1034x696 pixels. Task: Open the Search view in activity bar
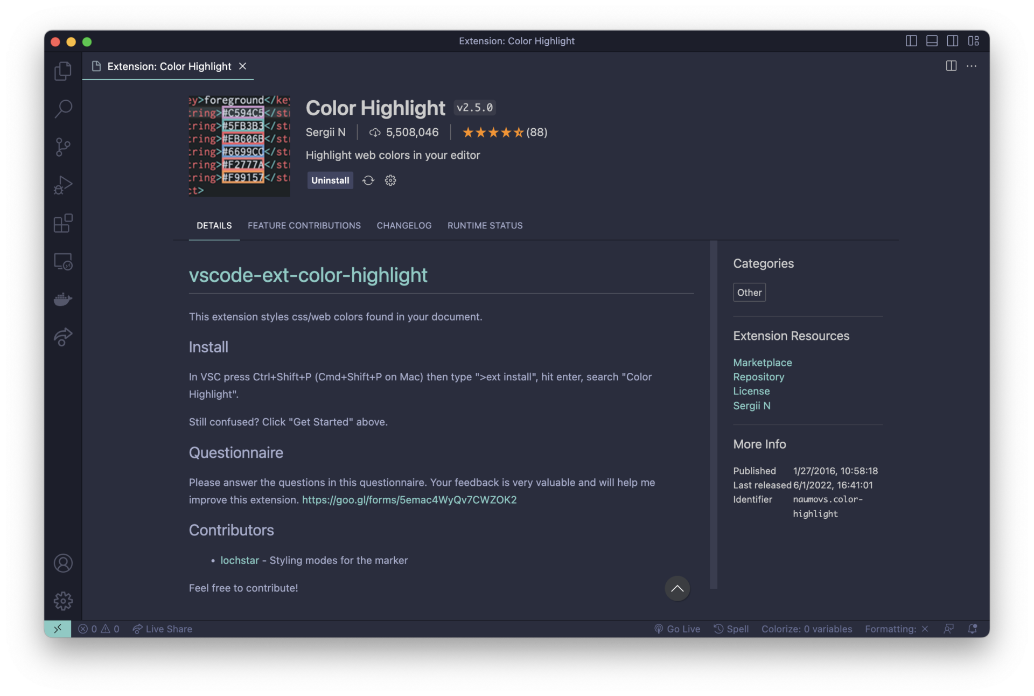pyautogui.click(x=63, y=109)
